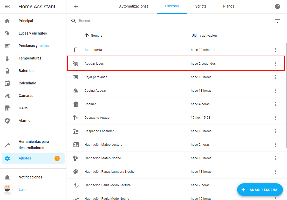Open Cámaras from the sidebar

click(26, 96)
